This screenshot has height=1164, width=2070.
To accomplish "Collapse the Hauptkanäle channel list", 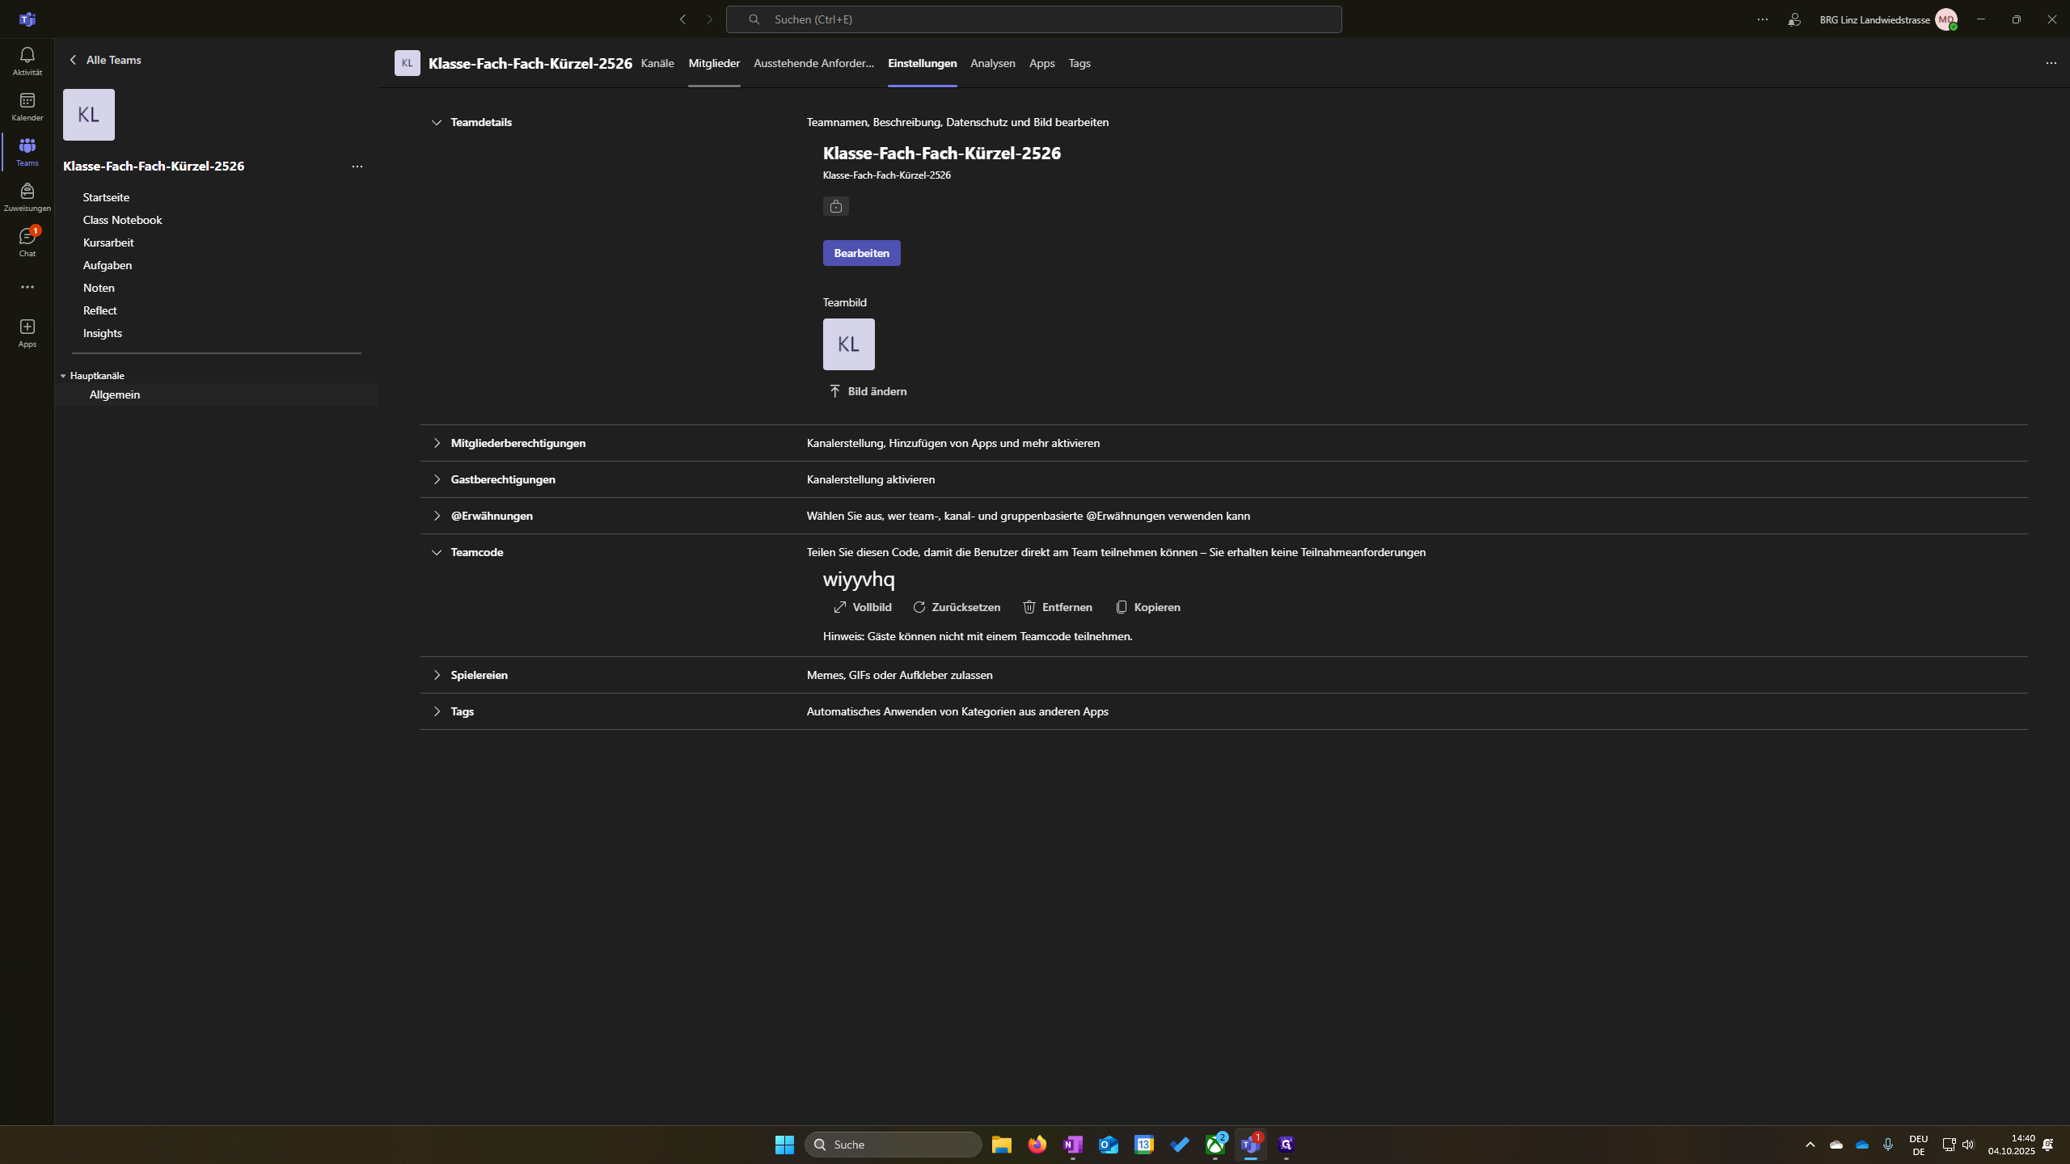I will [x=63, y=376].
